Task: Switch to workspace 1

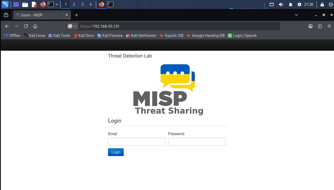Action: click(66, 4)
